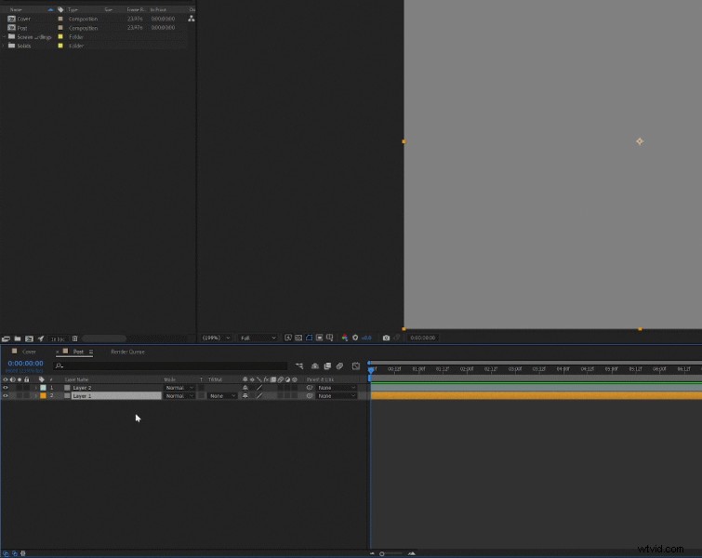Open project settings rocket icon

point(41,339)
